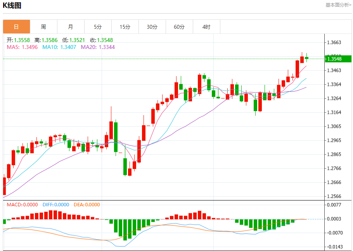353x251 pixels.
Task: Click the 收:1.3548 close value
Action: (x=102, y=40)
